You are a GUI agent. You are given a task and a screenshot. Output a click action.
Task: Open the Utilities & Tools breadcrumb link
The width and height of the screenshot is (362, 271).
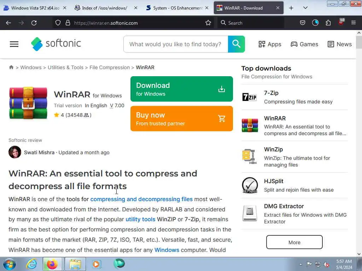click(65, 67)
